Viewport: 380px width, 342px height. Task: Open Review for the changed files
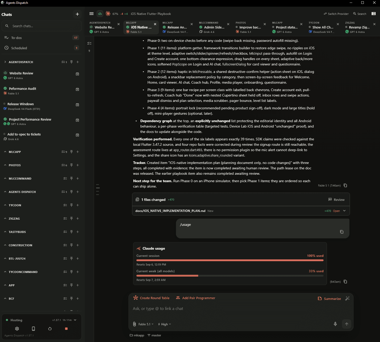pyautogui.click(x=336, y=200)
